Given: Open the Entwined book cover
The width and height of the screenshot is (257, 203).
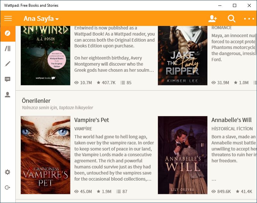Looking at the screenshot, I should (46, 55).
